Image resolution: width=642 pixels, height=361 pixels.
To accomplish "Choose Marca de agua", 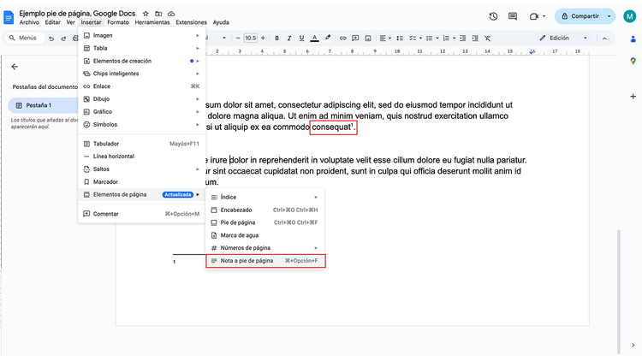I will pos(265,235).
